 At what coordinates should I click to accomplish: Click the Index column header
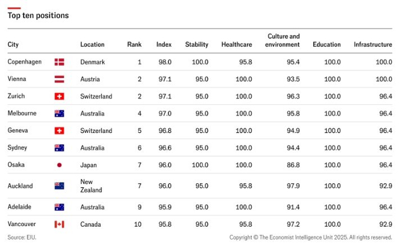(x=164, y=45)
